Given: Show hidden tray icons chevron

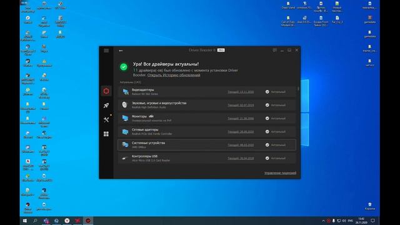Looking at the screenshot, I should (323, 221).
